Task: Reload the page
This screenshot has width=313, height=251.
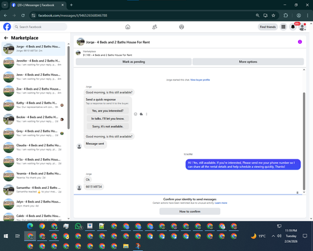Action: coord(23,16)
